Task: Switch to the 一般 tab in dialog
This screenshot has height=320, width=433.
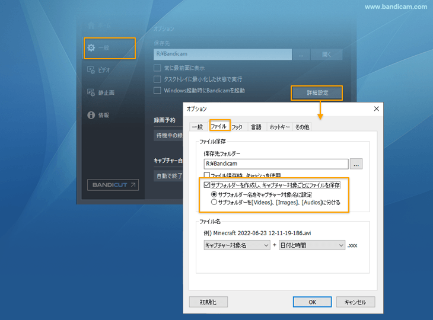Action: [x=198, y=127]
